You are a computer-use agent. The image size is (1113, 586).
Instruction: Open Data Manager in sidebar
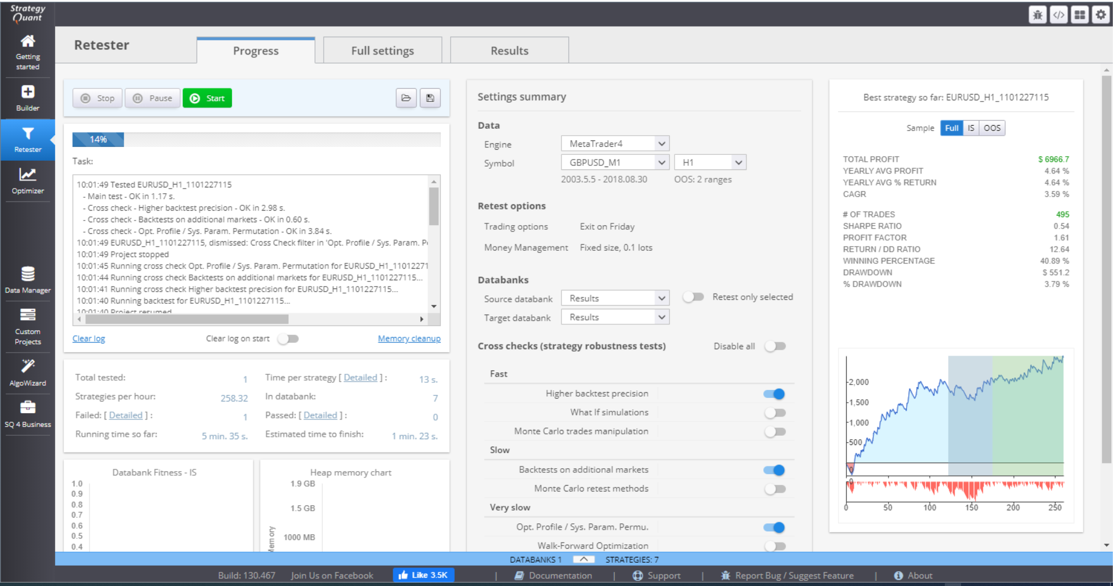tap(28, 279)
